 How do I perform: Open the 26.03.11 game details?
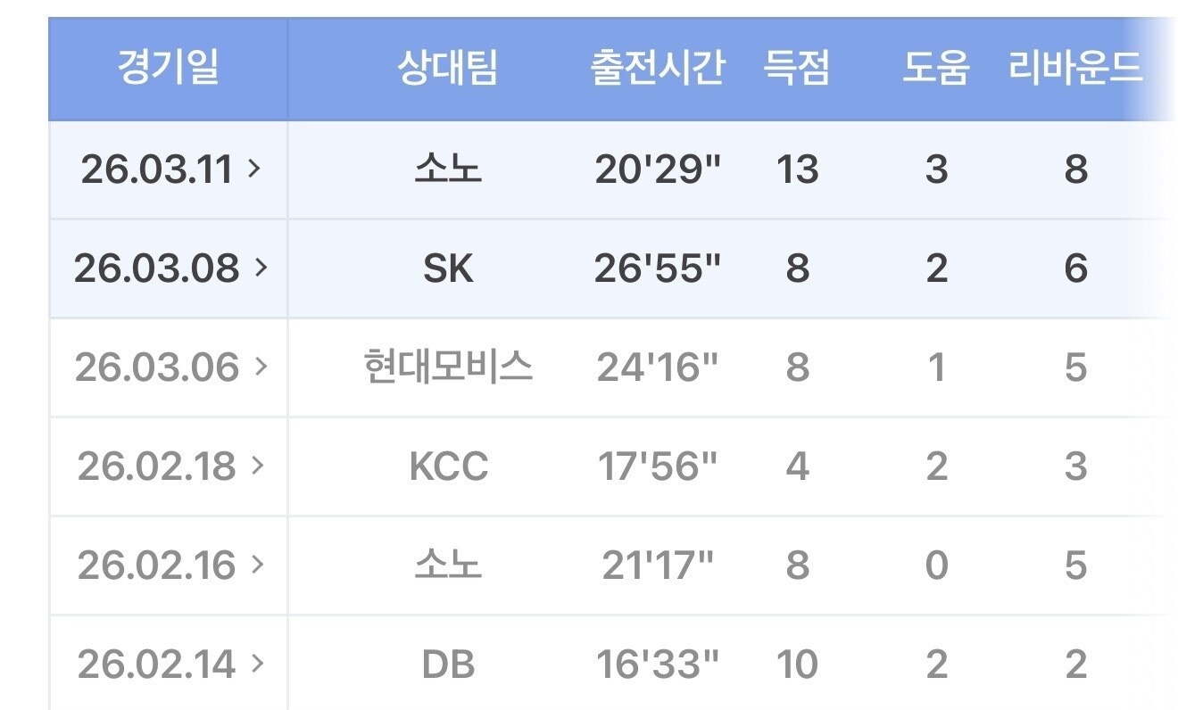pos(157,169)
